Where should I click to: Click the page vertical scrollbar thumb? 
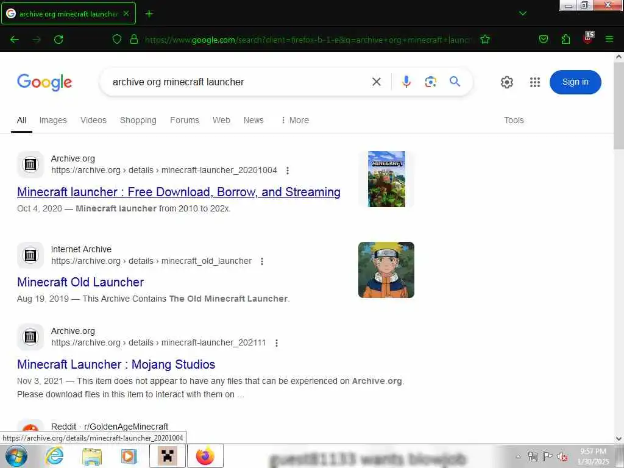coord(619,105)
